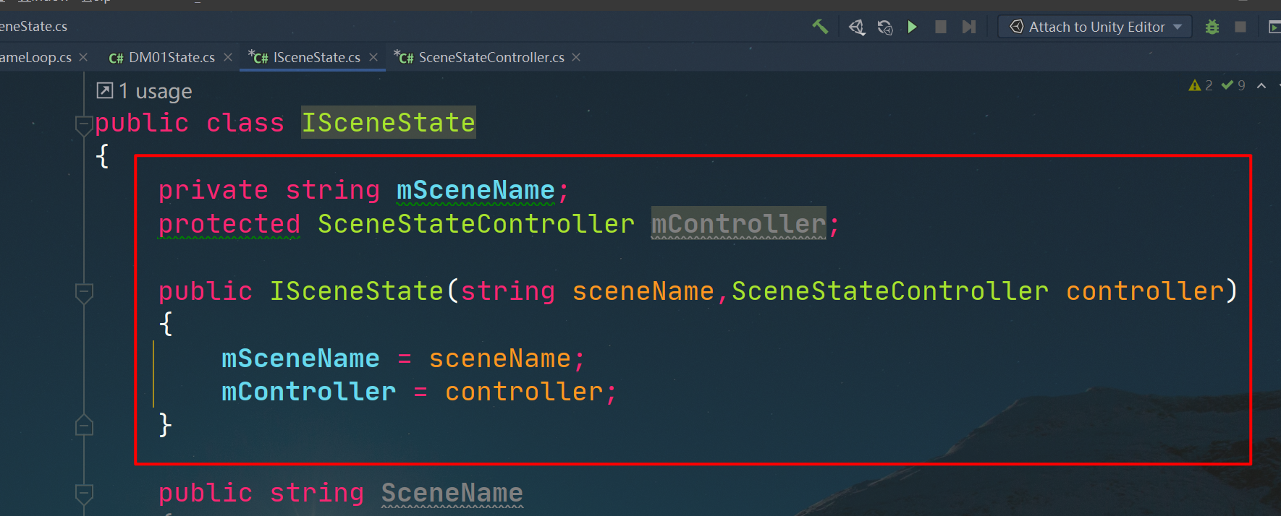This screenshot has height=516, width=1281.
Task: Click the Step playback button in toolbar
Action: pos(969,27)
